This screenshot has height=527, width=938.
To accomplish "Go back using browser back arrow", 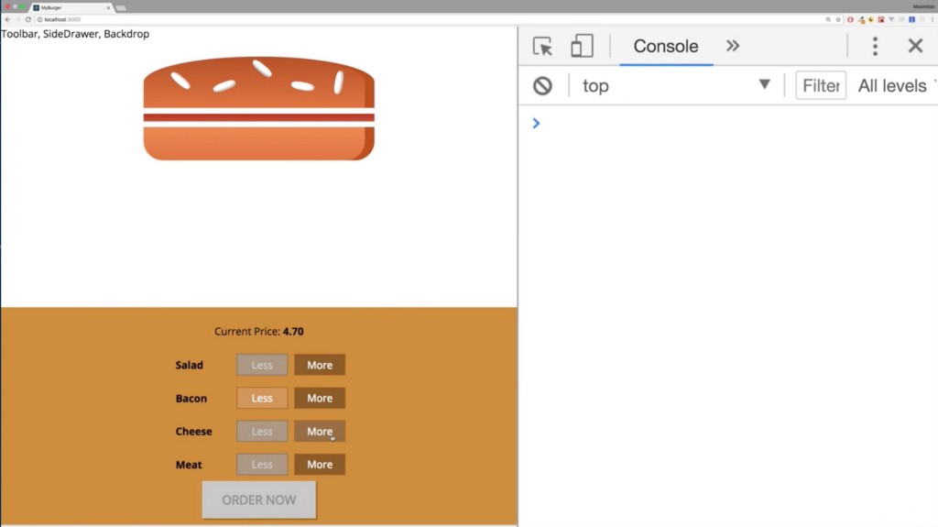I will [7, 19].
